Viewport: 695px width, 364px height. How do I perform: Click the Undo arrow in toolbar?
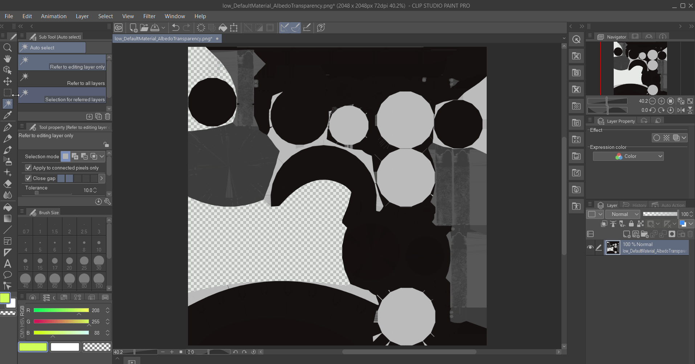tap(176, 28)
